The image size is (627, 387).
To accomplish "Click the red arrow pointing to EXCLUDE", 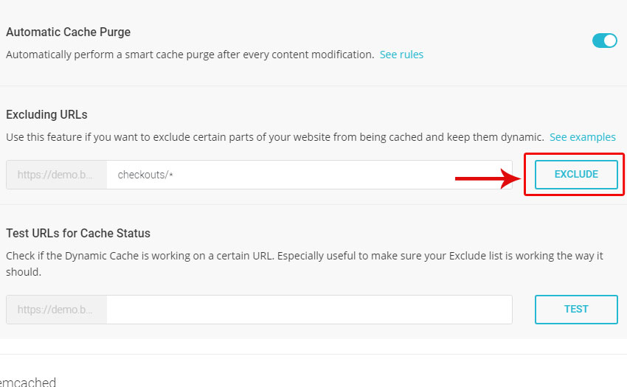I will [x=488, y=178].
